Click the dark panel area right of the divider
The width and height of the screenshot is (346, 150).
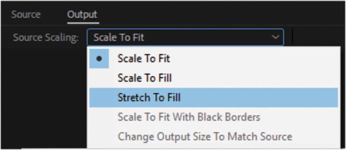coord(317,36)
